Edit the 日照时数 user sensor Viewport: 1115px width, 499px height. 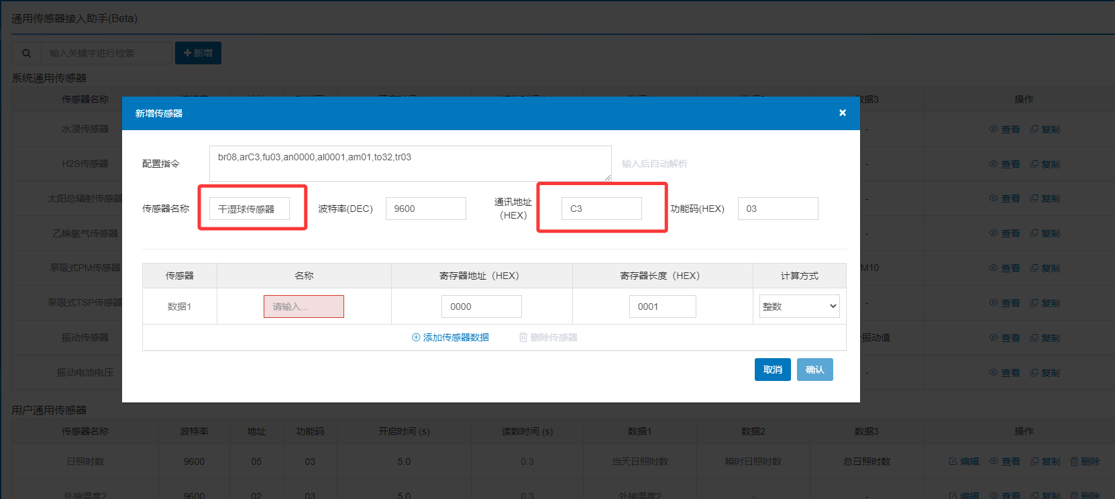point(964,461)
